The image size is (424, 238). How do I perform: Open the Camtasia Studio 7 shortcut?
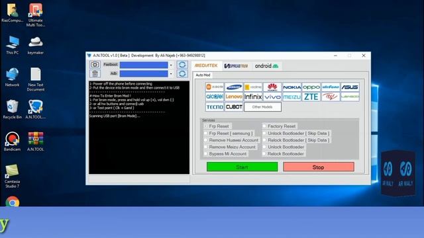coord(12,176)
